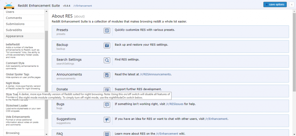This screenshot has height=136, width=296.
Task: Click the Search Settings magnifier icon
Action: coord(107,60)
